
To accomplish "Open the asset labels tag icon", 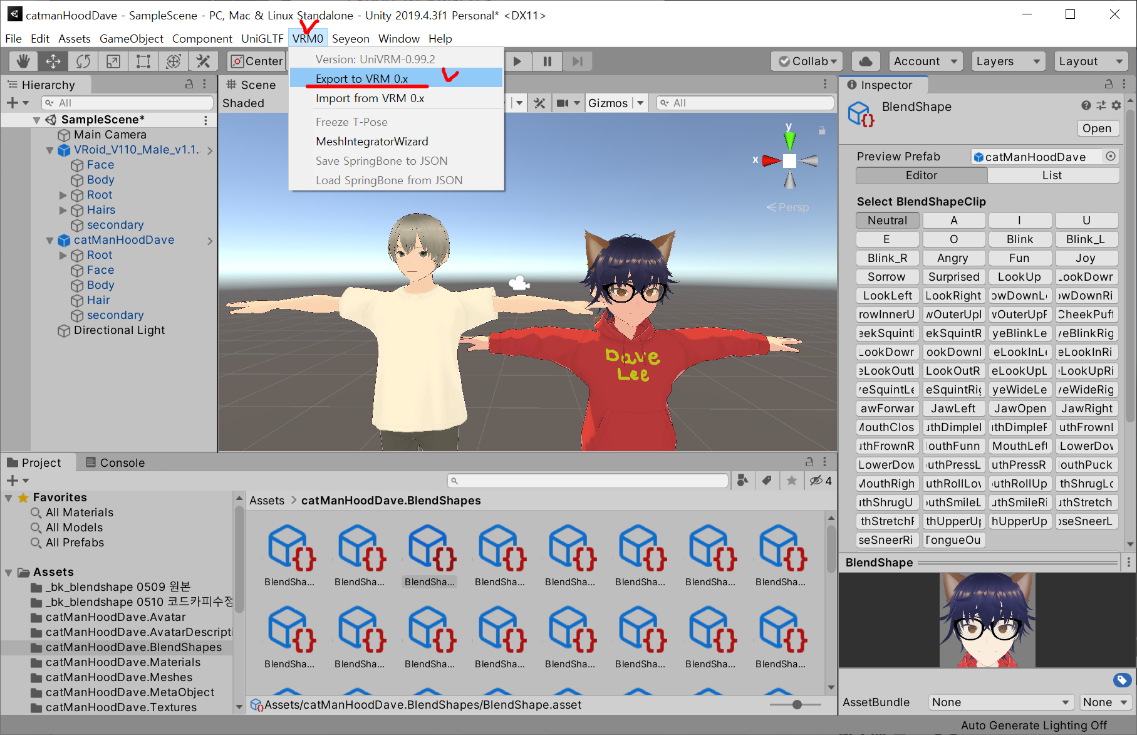I will click(1121, 680).
